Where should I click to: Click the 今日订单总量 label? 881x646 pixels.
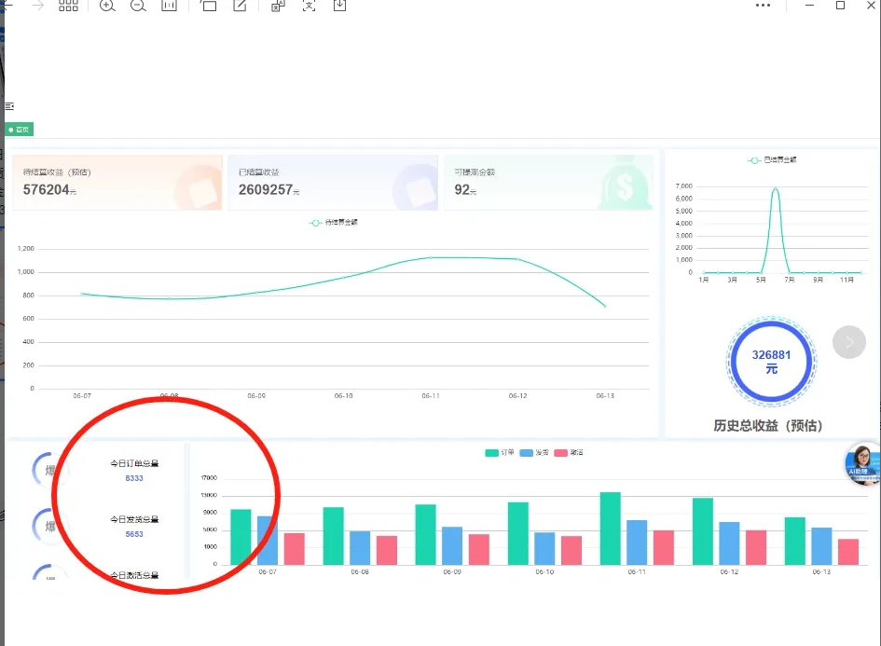[134, 464]
